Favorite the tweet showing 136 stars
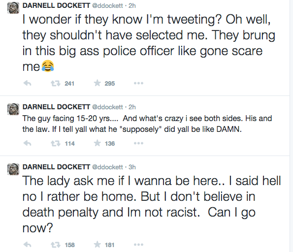The height and width of the screenshot is (252, 293). click(97, 143)
